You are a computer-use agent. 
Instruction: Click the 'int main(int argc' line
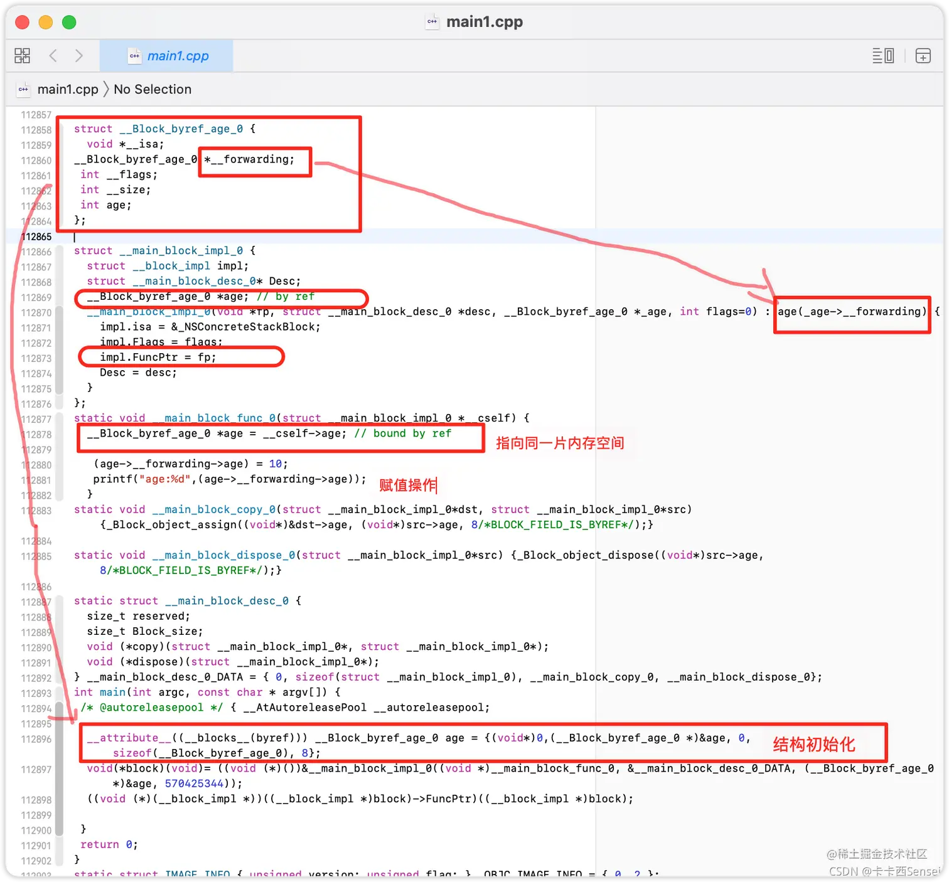pos(207,692)
